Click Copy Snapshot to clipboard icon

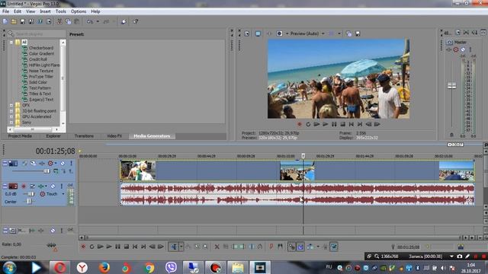point(349,33)
